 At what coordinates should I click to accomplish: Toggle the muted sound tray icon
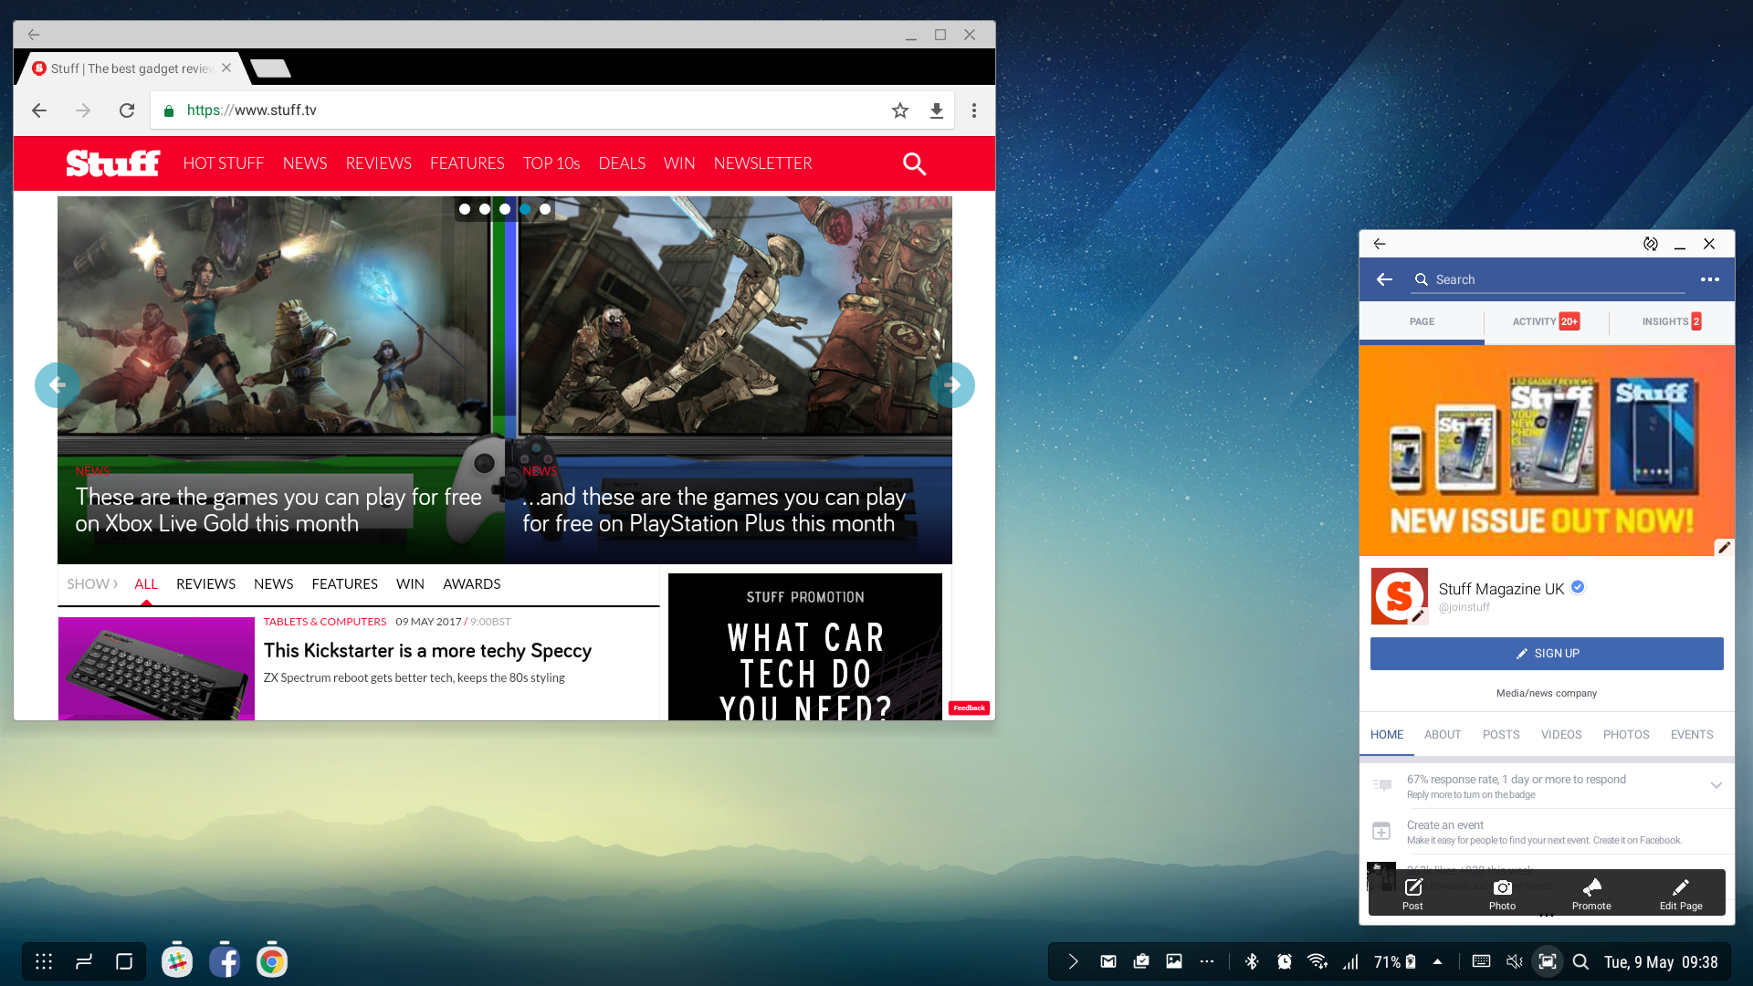(x=1515, y=961)
